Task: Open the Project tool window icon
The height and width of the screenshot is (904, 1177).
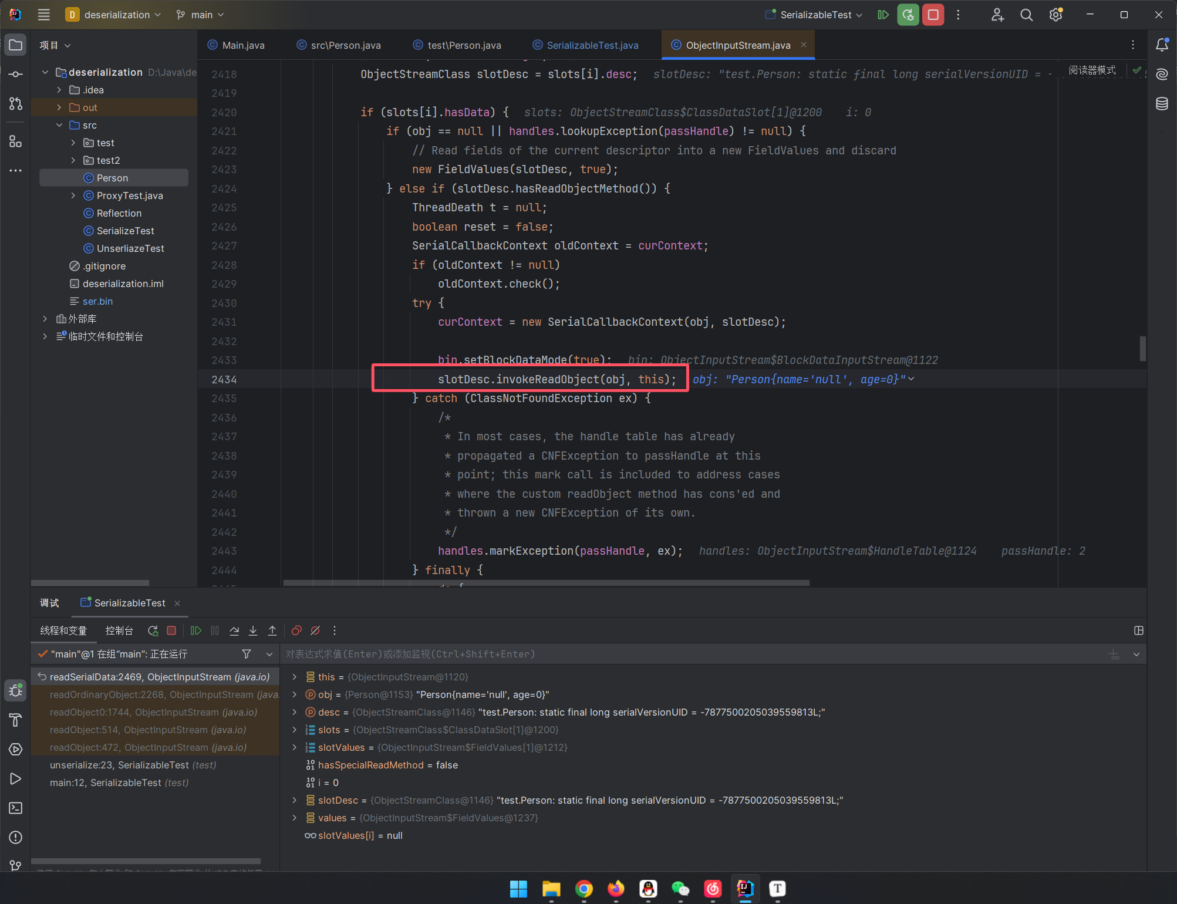Action: tap(16, 45)
